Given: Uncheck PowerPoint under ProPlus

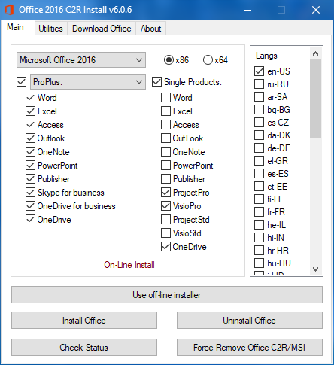Looking at the screenshot, I should [x=30, y=166].
